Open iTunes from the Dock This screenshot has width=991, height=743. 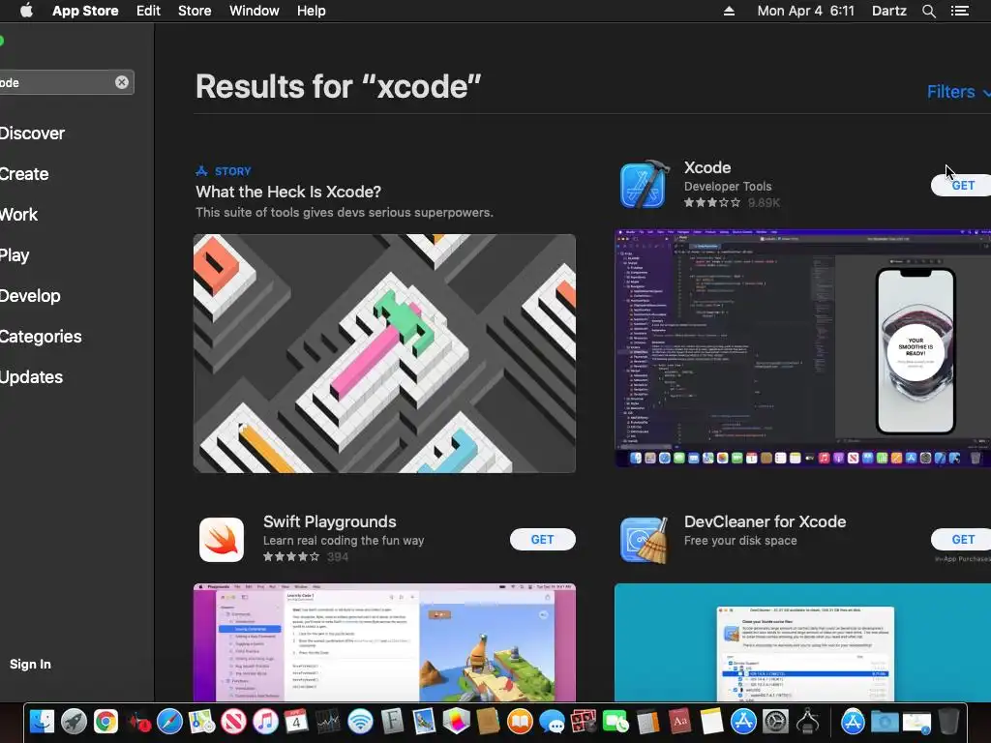[x=265, y=721]
